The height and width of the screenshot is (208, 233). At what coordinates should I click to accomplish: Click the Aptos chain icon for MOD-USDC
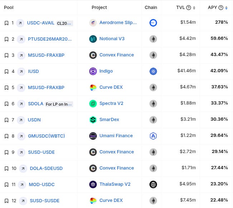pos(153,185)
